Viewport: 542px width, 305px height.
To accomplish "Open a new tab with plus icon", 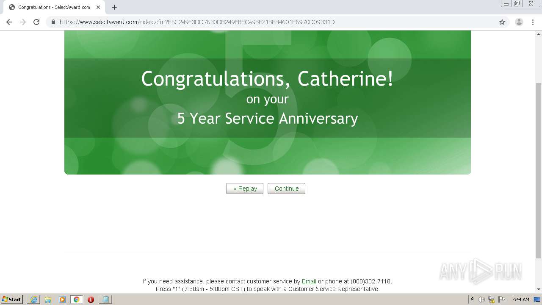I will pyautogui.click(x=114, y=7).
